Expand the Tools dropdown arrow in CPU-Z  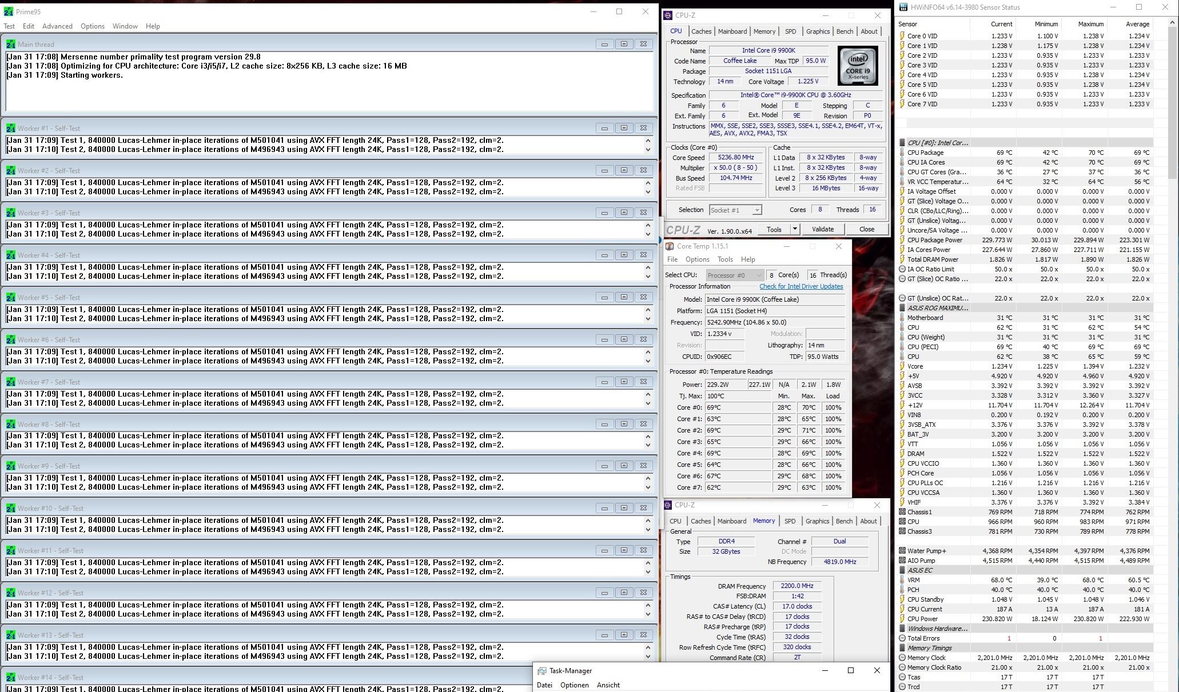pyautogui.click(x=794, y=229)
